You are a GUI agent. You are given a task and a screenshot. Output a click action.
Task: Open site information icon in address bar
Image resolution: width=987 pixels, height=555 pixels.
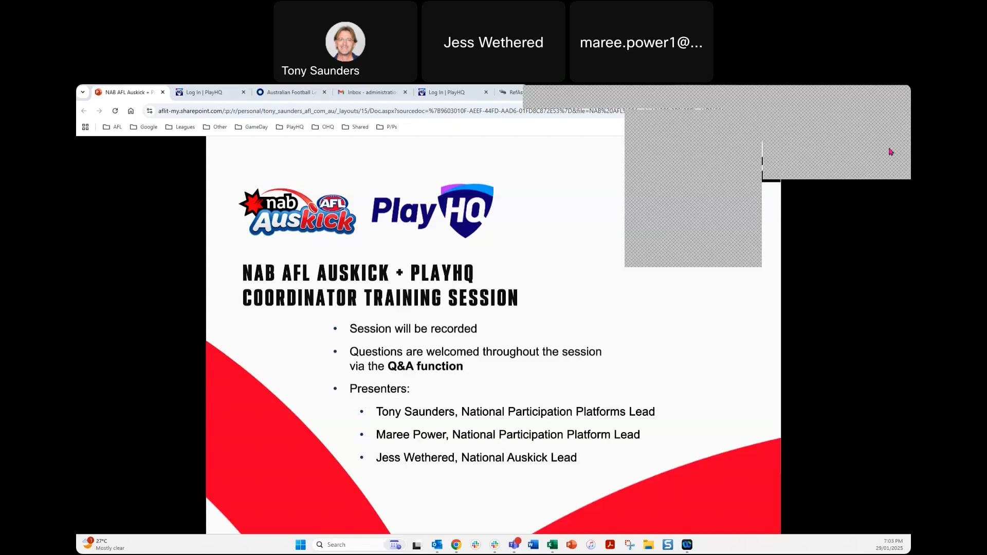[x=149, y=110]
